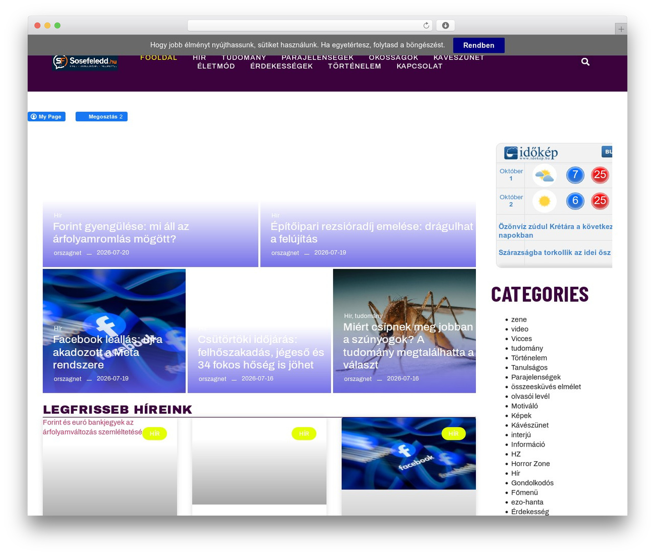Screen dimensions: 655x555
Task: Open the Hír menu item
Action: [199, 57]
